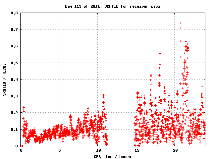
Task: Click the 0.5 tick label on y-axis
Action: [x=14, y=63]
